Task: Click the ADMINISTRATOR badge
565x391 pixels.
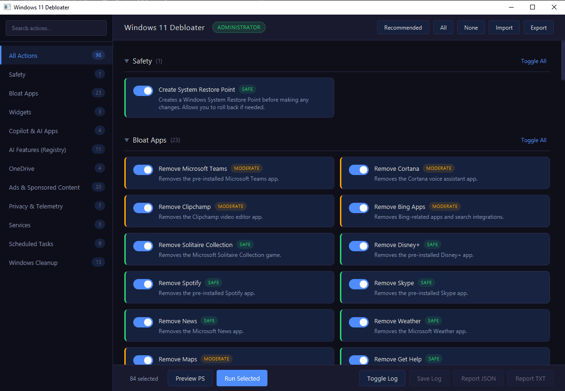Action: (239, 27)
